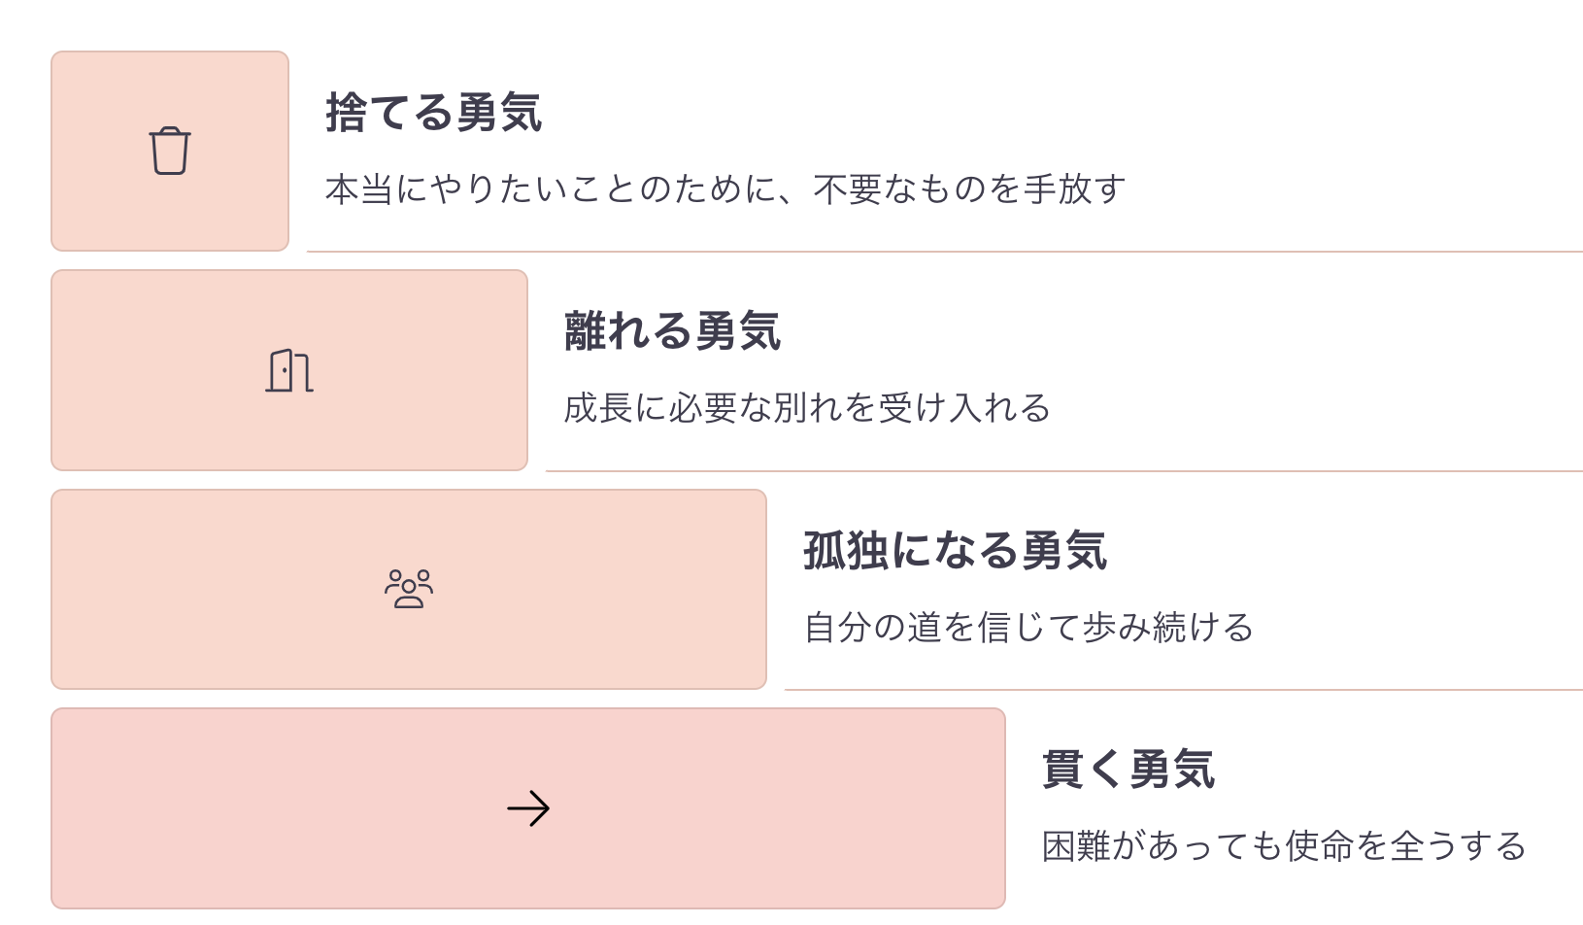The image size is (1583, 925).
Task: Select the 貫く勇気 heading
Action: tap(1128, 770)
